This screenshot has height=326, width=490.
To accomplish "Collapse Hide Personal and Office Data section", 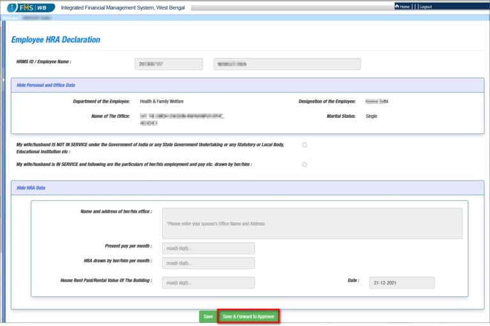I will click(x=46, y=85).
